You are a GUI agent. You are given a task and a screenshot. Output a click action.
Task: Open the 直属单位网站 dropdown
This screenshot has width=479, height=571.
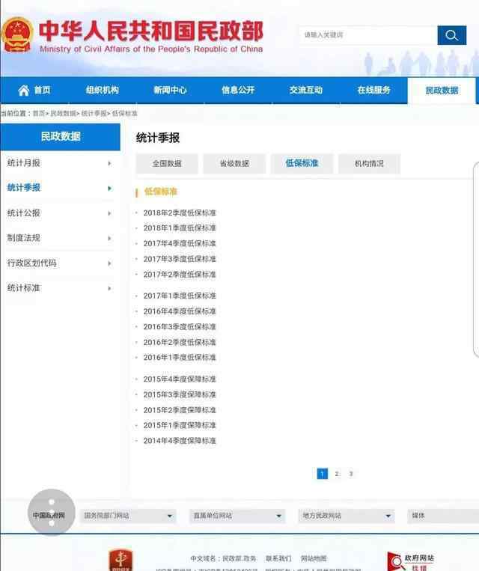coord(237,516)
